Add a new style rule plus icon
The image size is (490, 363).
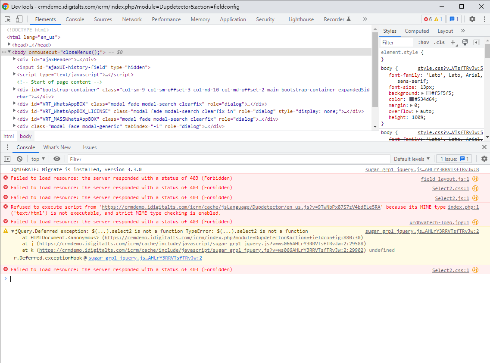coord(453,43)
